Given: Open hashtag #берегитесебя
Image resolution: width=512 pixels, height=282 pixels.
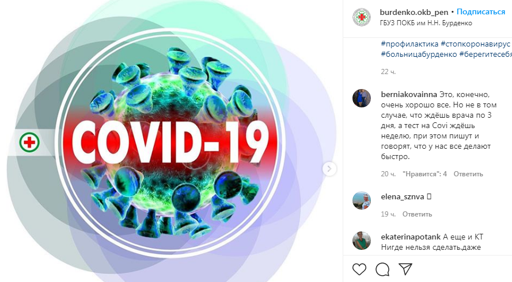Looking at the screenshot, I should tap(486, 55).
